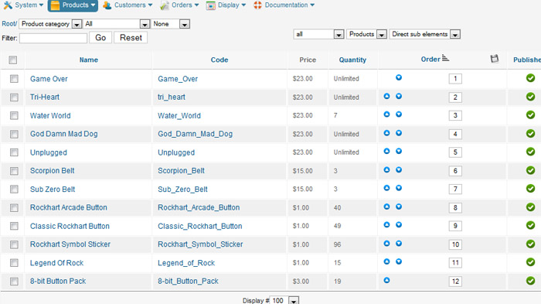
Task: Move Rockhart Symbol Sticker down
Action: (x=399, y=243)
